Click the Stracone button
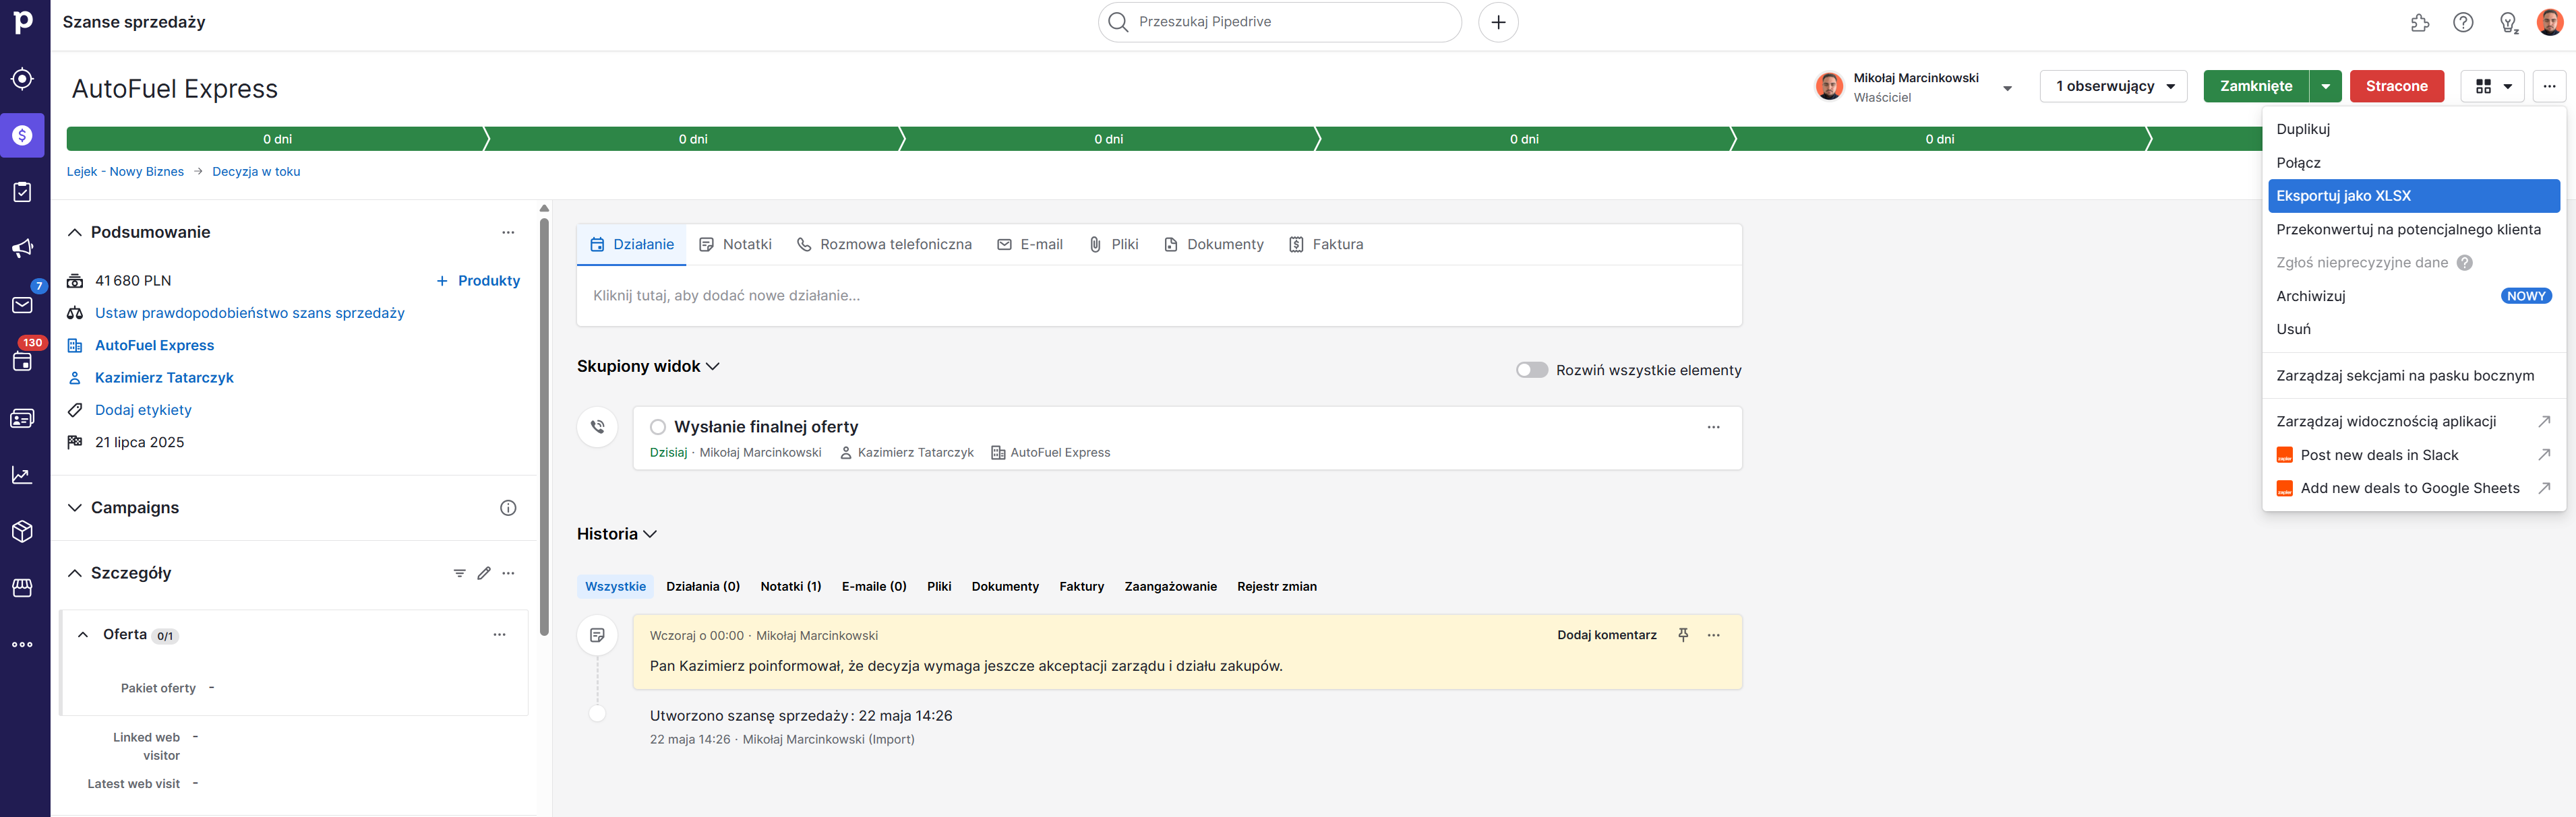 click(2396, 86)
